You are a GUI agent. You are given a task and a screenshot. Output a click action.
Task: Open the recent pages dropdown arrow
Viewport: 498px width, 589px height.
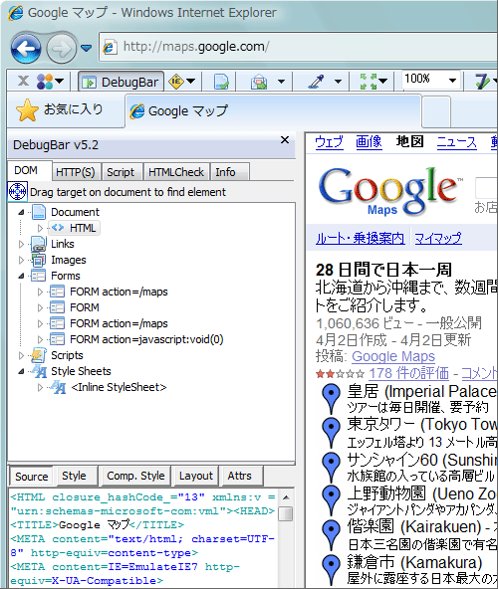pyautogui.click(x=86, y=48)
